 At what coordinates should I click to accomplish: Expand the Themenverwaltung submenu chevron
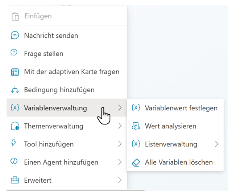[x=120, y=126]
